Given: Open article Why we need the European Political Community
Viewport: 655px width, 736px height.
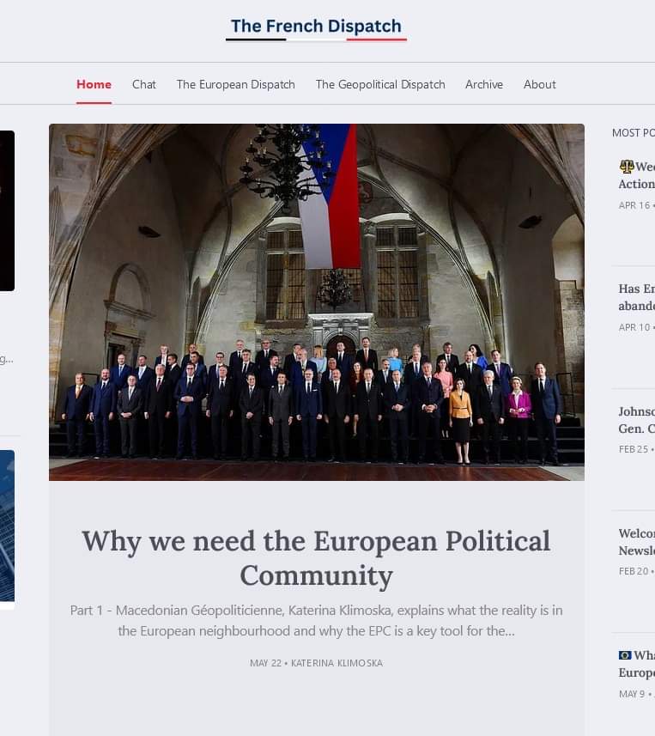Looking at the screenshot, I should [316, 558].
